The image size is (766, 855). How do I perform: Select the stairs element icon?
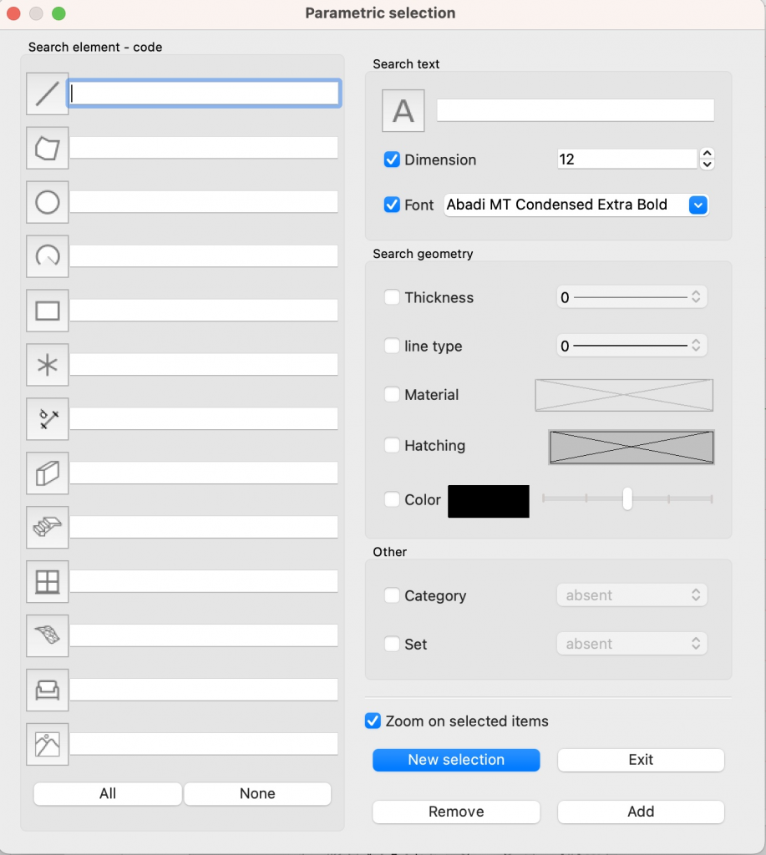pyautogui.click(x=48, y=528)
